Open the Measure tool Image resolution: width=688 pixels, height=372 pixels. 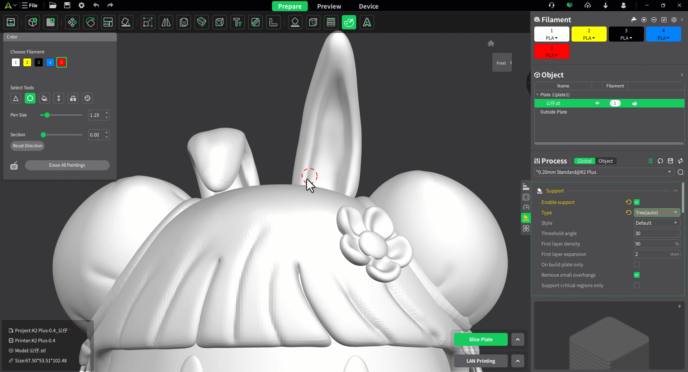pyautogui.click(x=273, y=23)
